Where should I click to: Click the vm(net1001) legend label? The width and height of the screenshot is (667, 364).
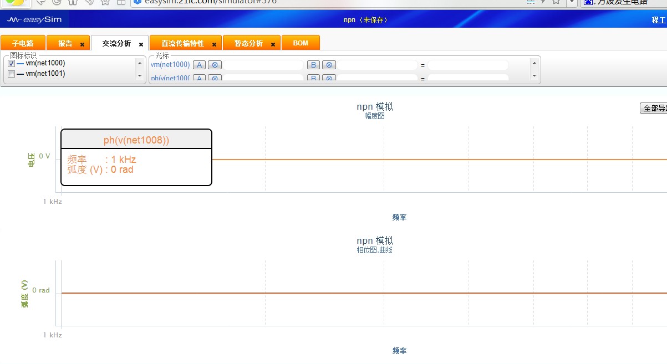[45, 74]
